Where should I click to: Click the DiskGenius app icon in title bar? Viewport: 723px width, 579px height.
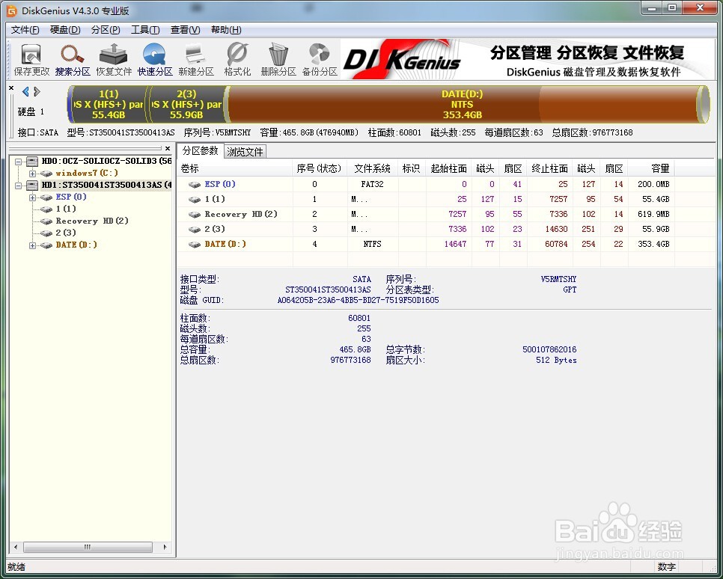(11, 10)
